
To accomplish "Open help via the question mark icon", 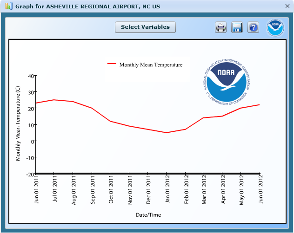I will coord(254,27).
